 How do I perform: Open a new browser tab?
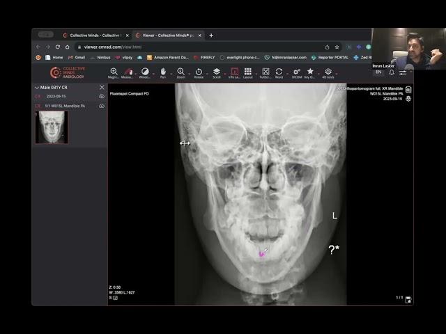211,35
